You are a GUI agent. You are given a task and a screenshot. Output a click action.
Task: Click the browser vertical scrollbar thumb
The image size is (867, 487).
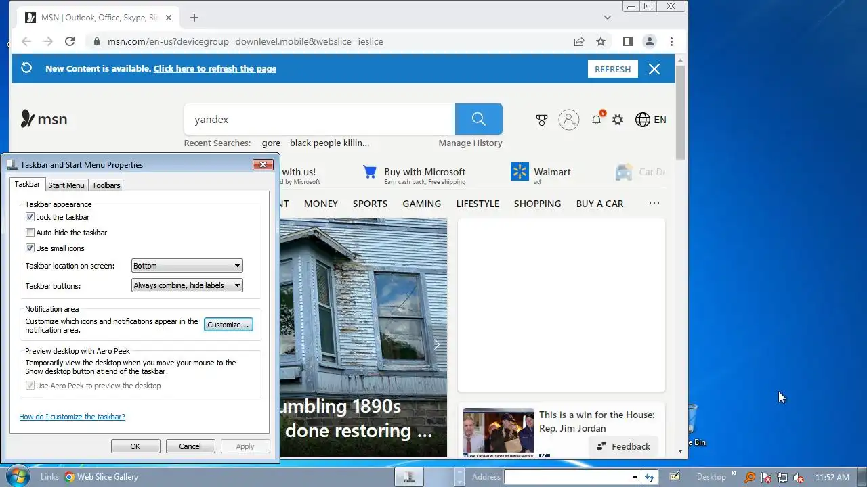pyautogui.click(x=681, y=112)
